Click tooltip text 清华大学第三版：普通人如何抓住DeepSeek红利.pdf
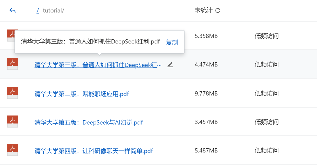 [x=90, y=42]
